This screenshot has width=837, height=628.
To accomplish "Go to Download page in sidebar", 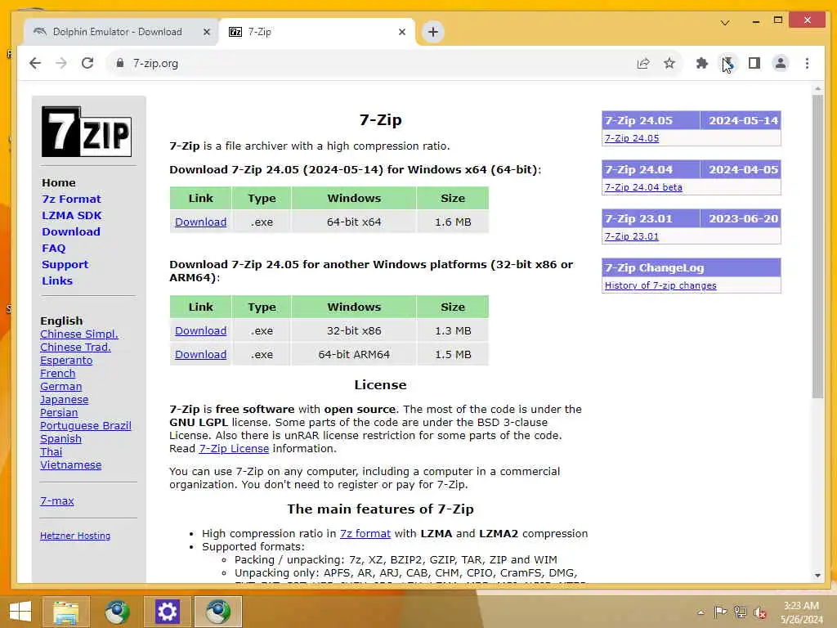I will click(71, 231).
